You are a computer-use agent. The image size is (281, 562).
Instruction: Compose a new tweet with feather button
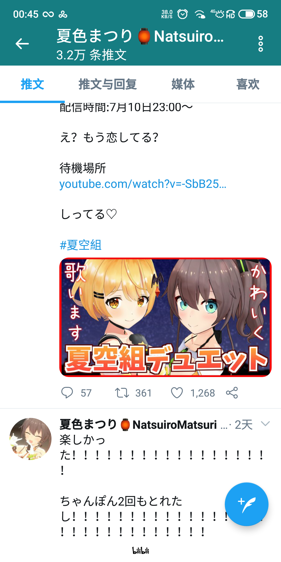pyautogui.click(x=246, y=504)
